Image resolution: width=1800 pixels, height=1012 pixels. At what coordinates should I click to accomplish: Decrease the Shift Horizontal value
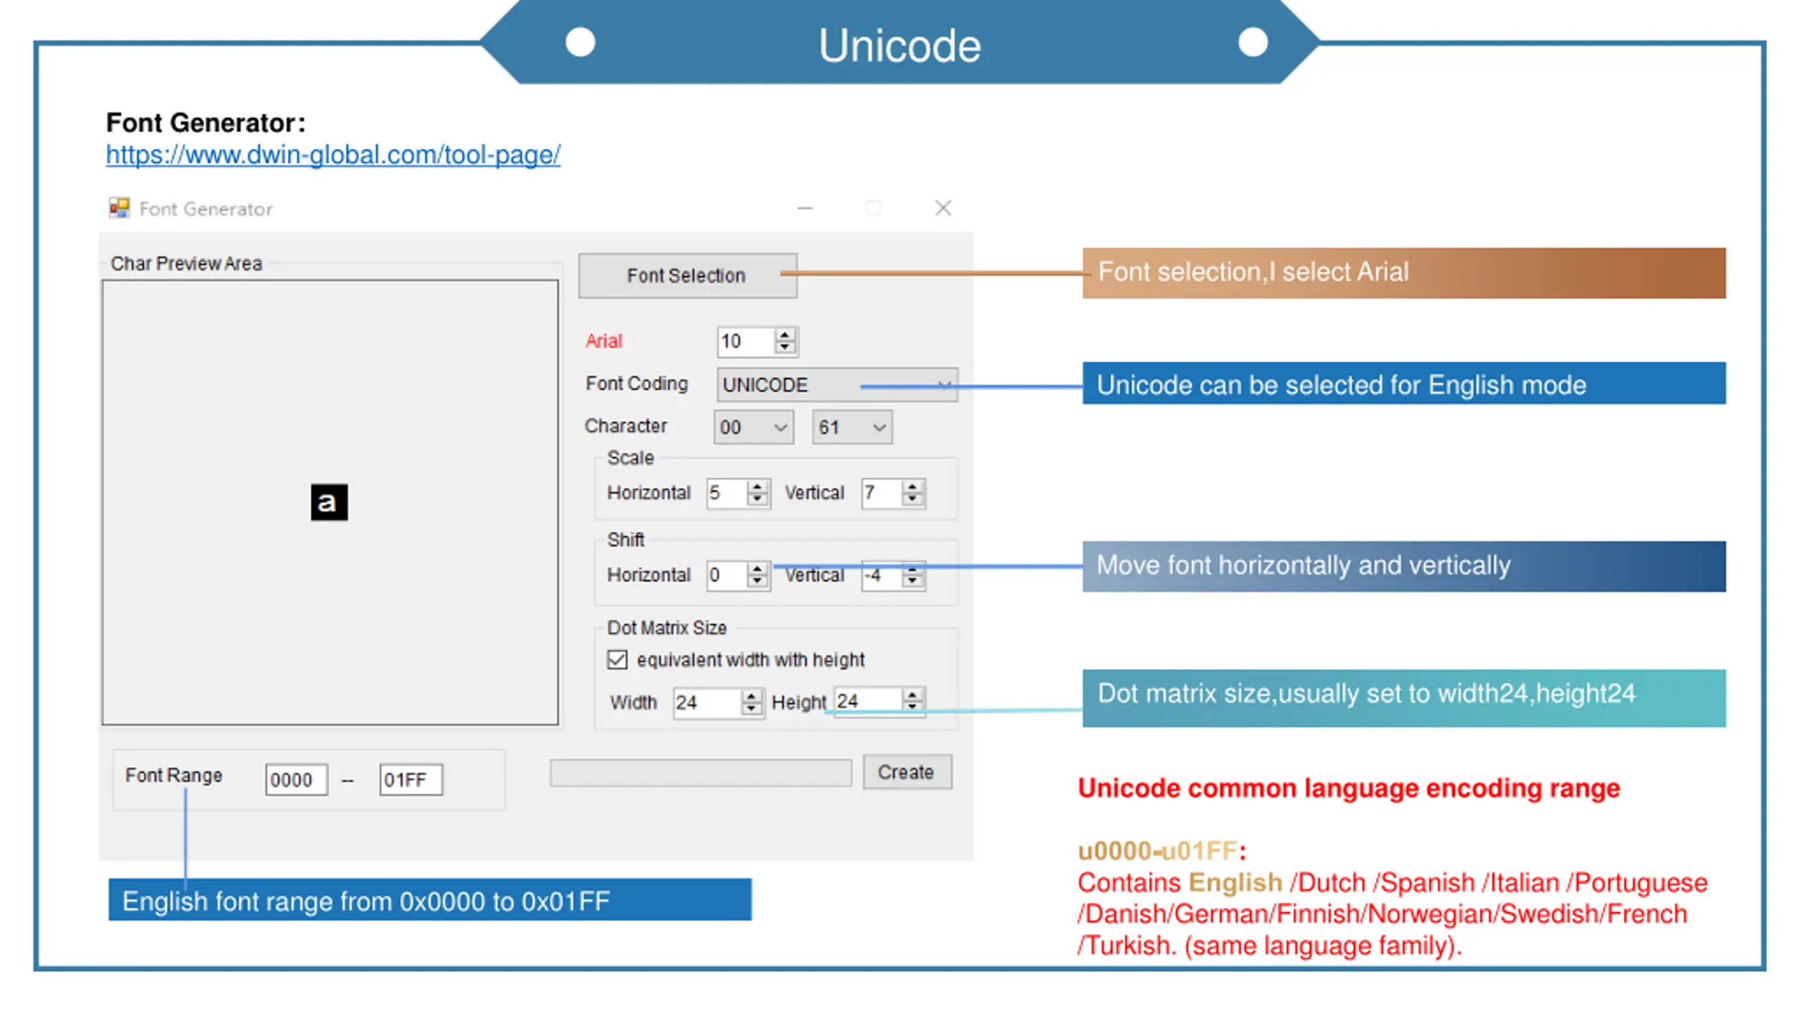(757, 581)
